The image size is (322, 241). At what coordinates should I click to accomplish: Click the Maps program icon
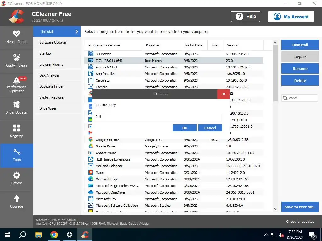(91, 172)
